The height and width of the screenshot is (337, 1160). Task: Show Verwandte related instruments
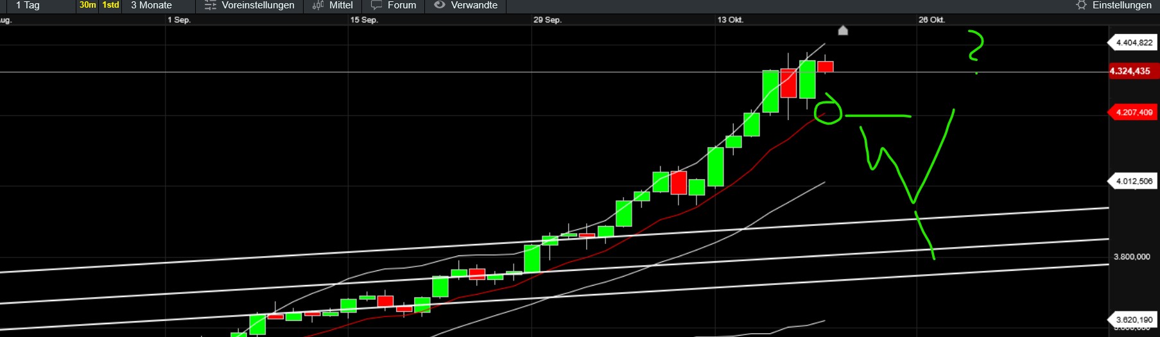[466, 6]
